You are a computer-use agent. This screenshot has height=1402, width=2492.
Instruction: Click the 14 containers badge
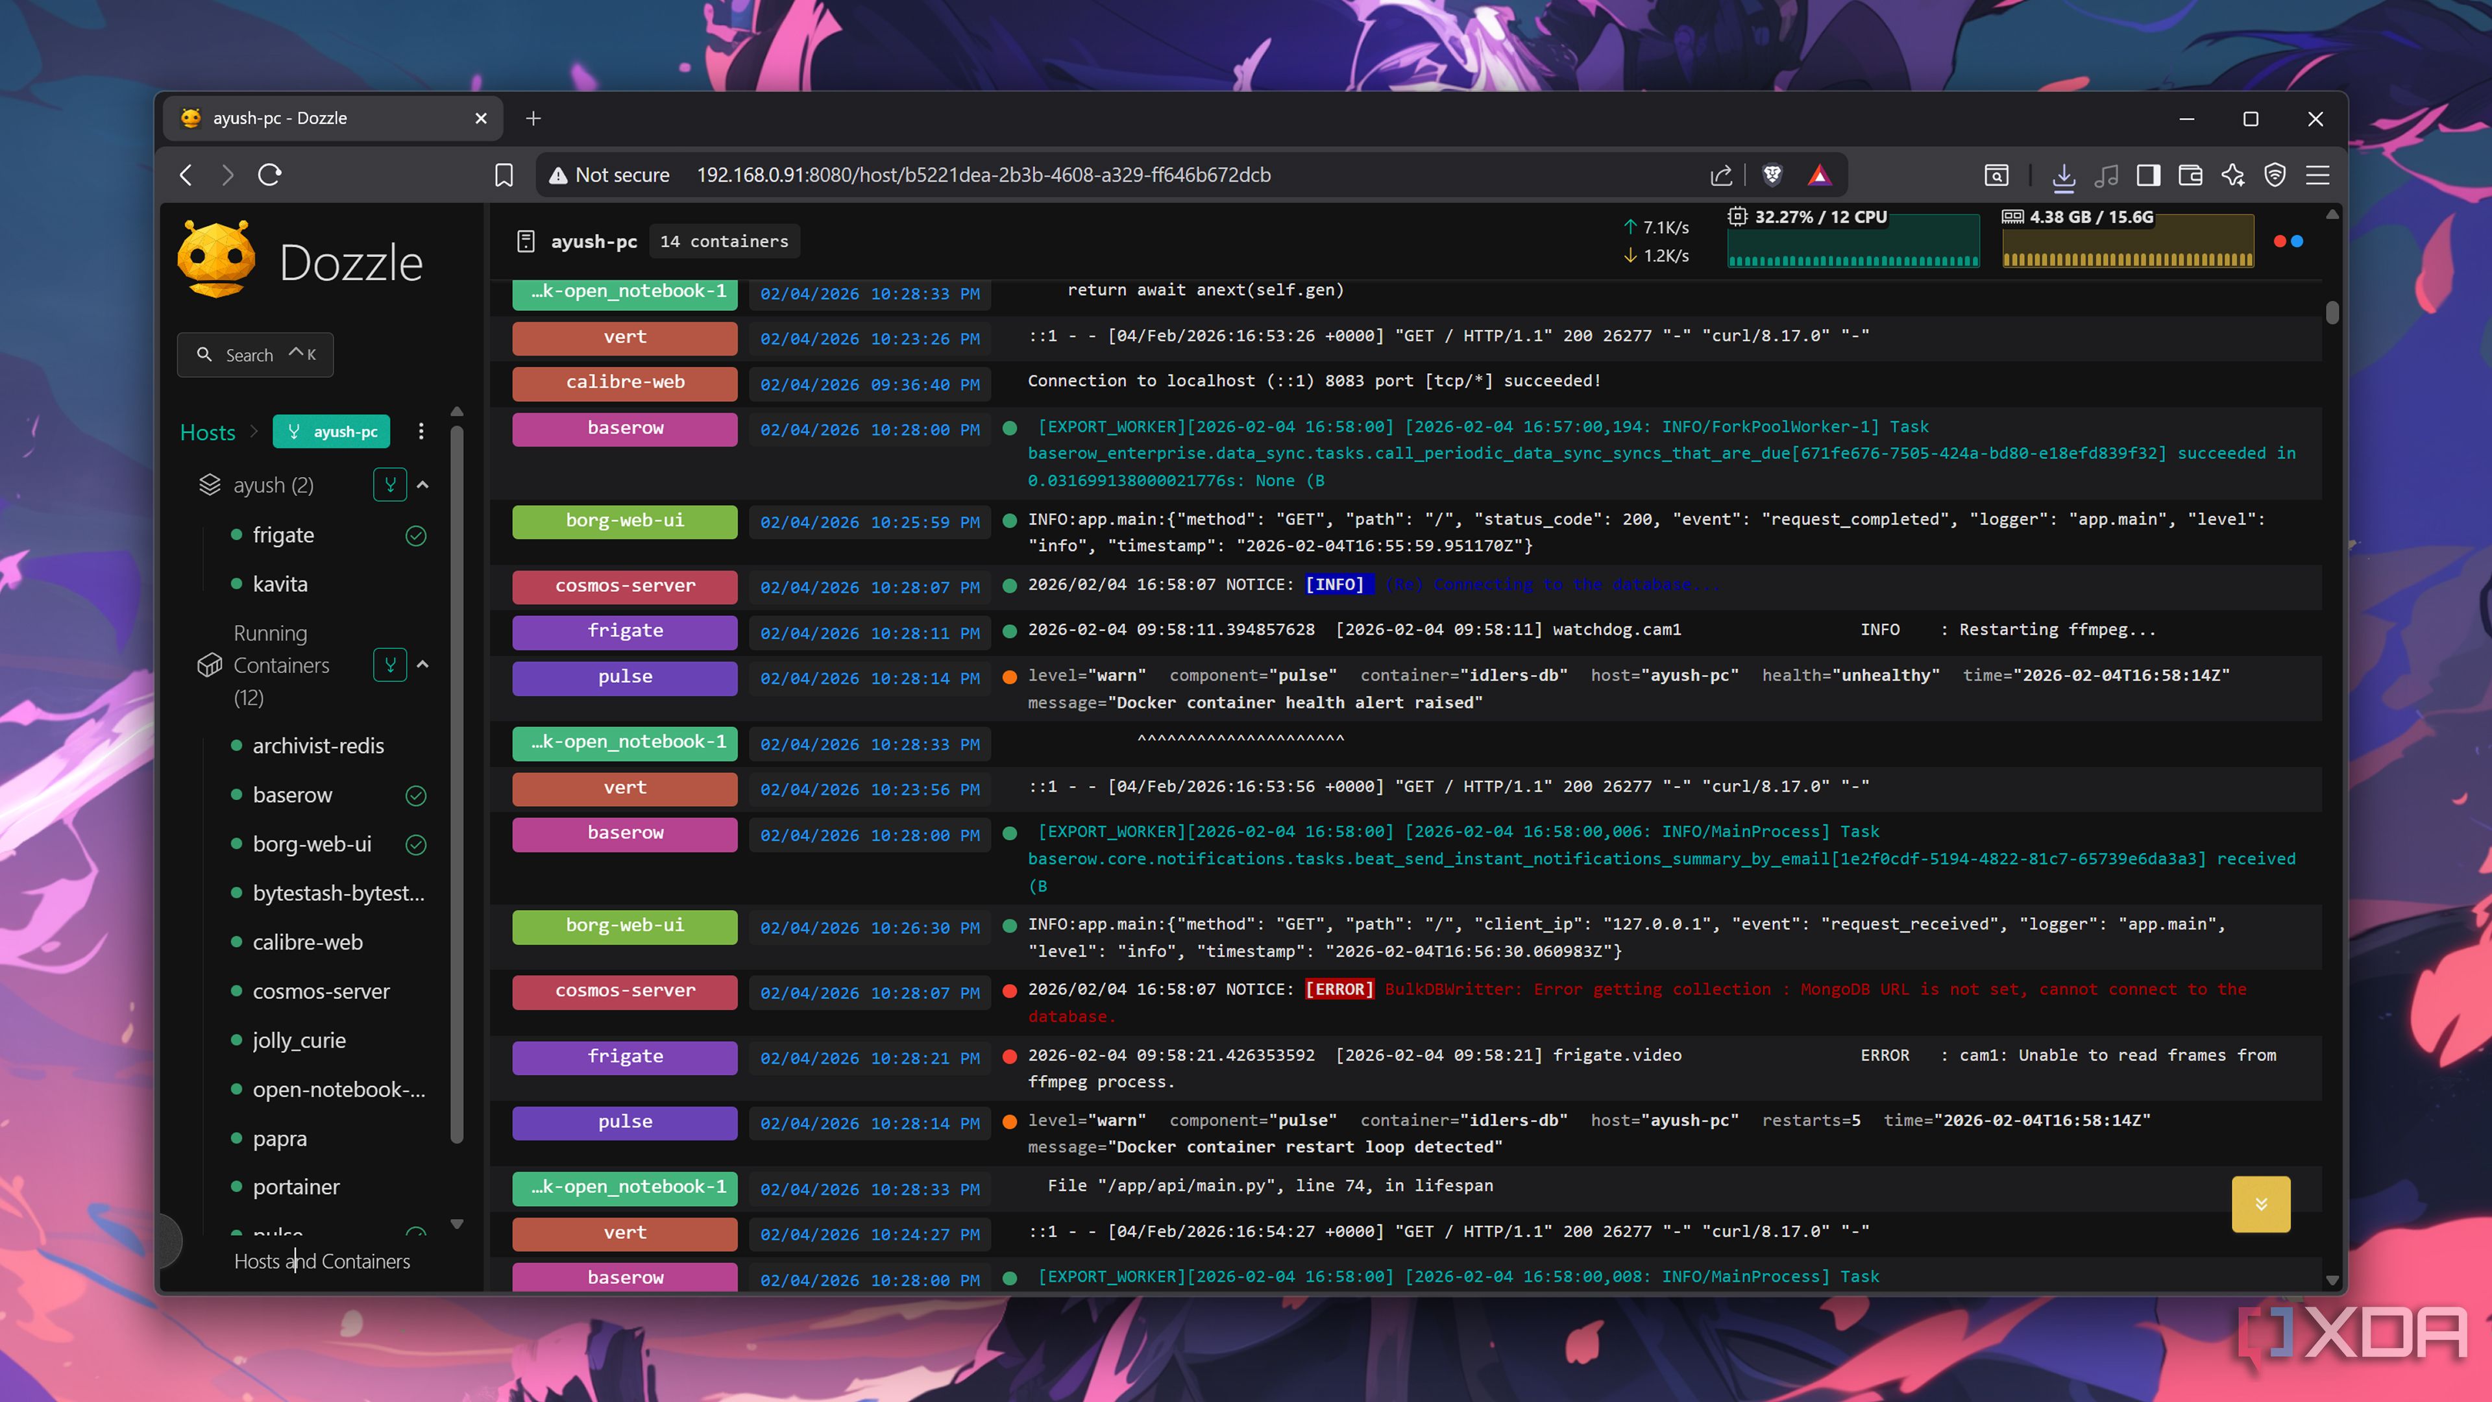(724, 242)
